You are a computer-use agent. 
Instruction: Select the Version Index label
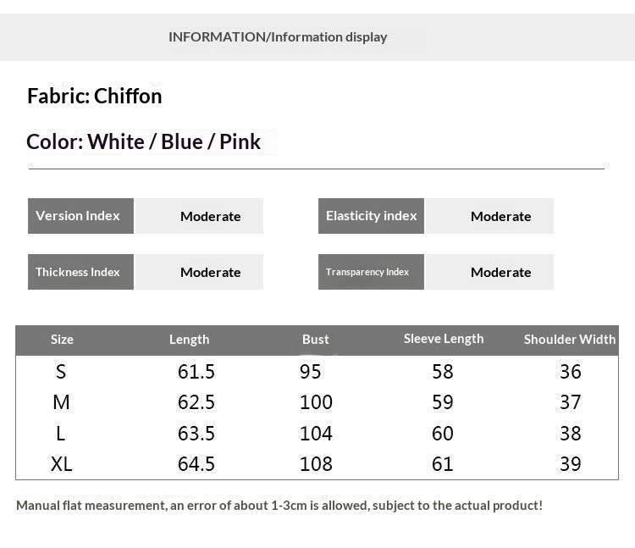click(80, 216)
